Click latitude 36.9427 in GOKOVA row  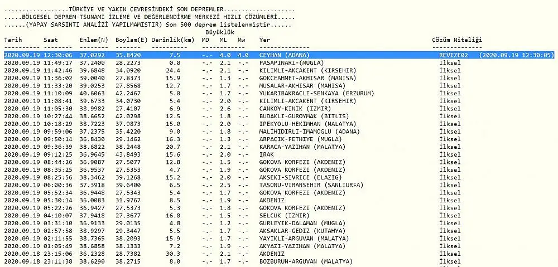(92, 208)
